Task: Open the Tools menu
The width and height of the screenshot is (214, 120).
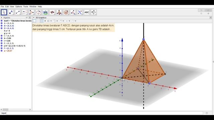Action: pyautogui.click(x=26, y=7)
